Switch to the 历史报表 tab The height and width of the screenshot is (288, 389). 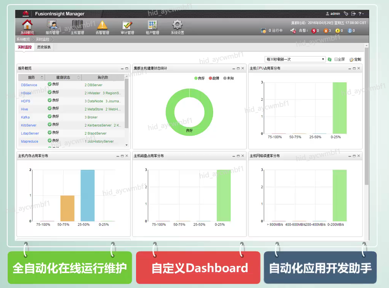tap(44, 47)
